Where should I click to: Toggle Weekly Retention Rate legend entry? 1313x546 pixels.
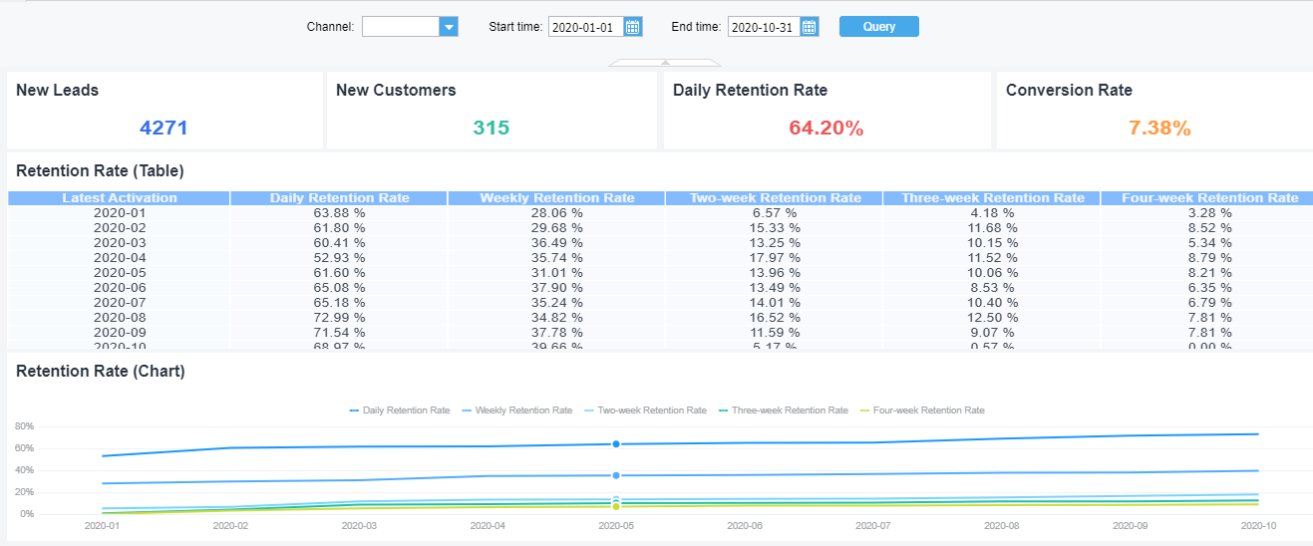pos(517,410)
